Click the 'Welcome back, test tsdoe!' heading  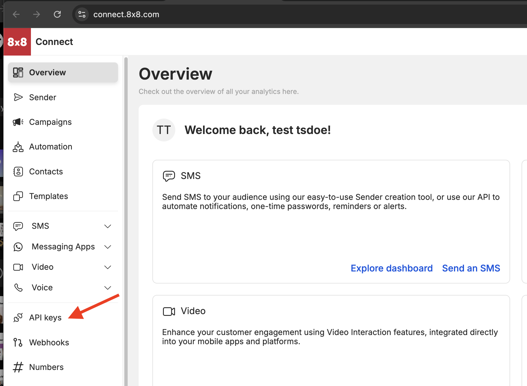tap(257, 130)
